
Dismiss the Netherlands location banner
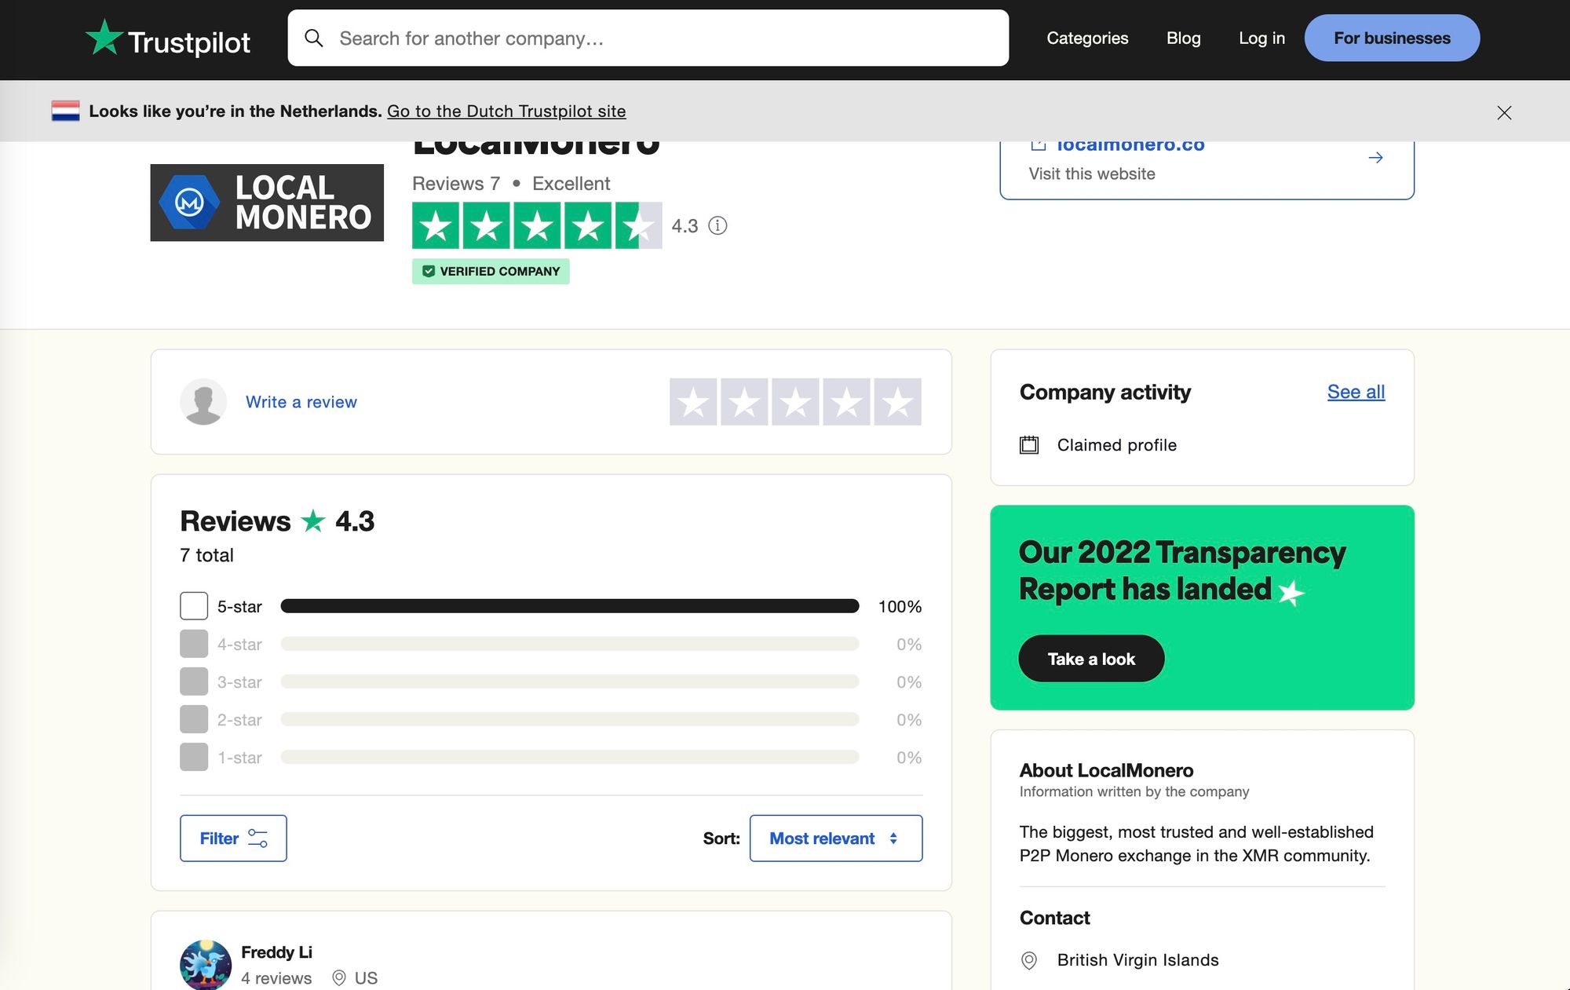1504,112
